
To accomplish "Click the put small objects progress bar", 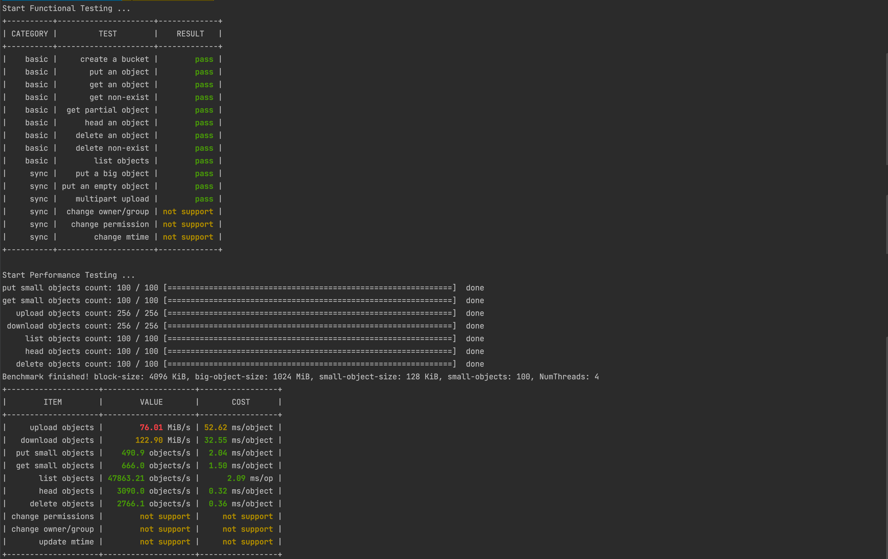I will (310, 288).
